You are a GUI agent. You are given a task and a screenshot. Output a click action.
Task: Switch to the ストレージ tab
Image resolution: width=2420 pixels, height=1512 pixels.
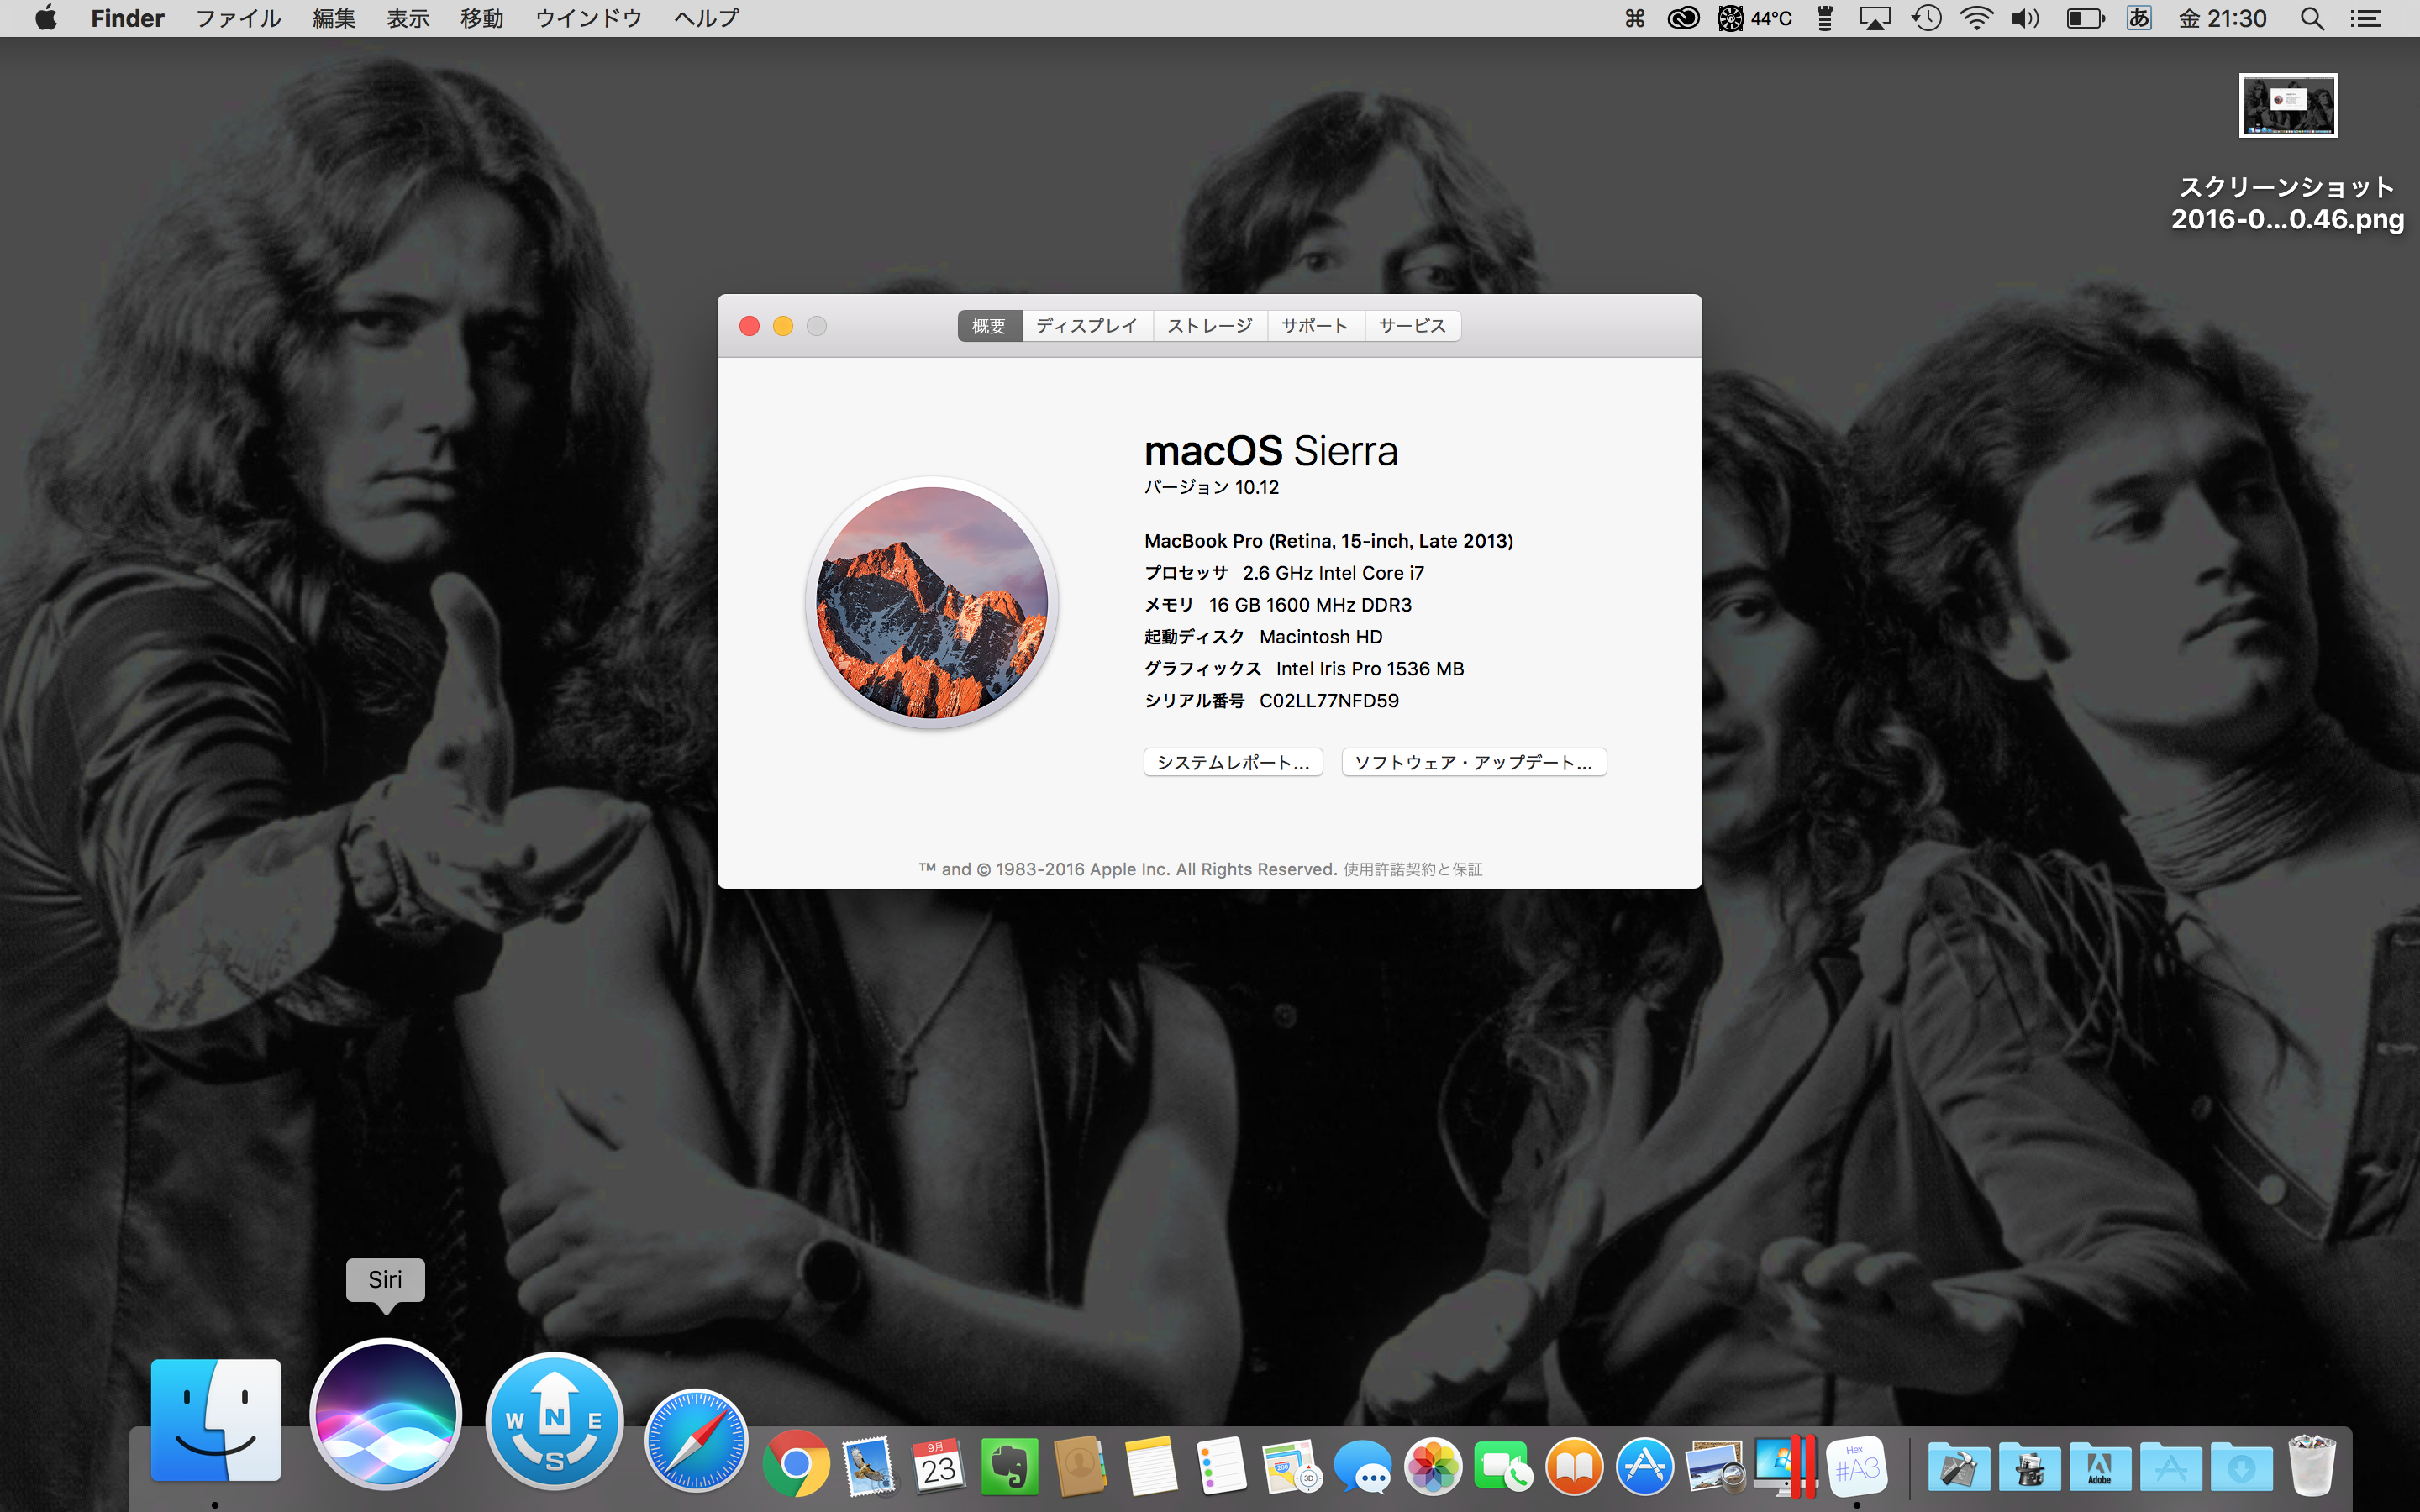[1210, 326]
